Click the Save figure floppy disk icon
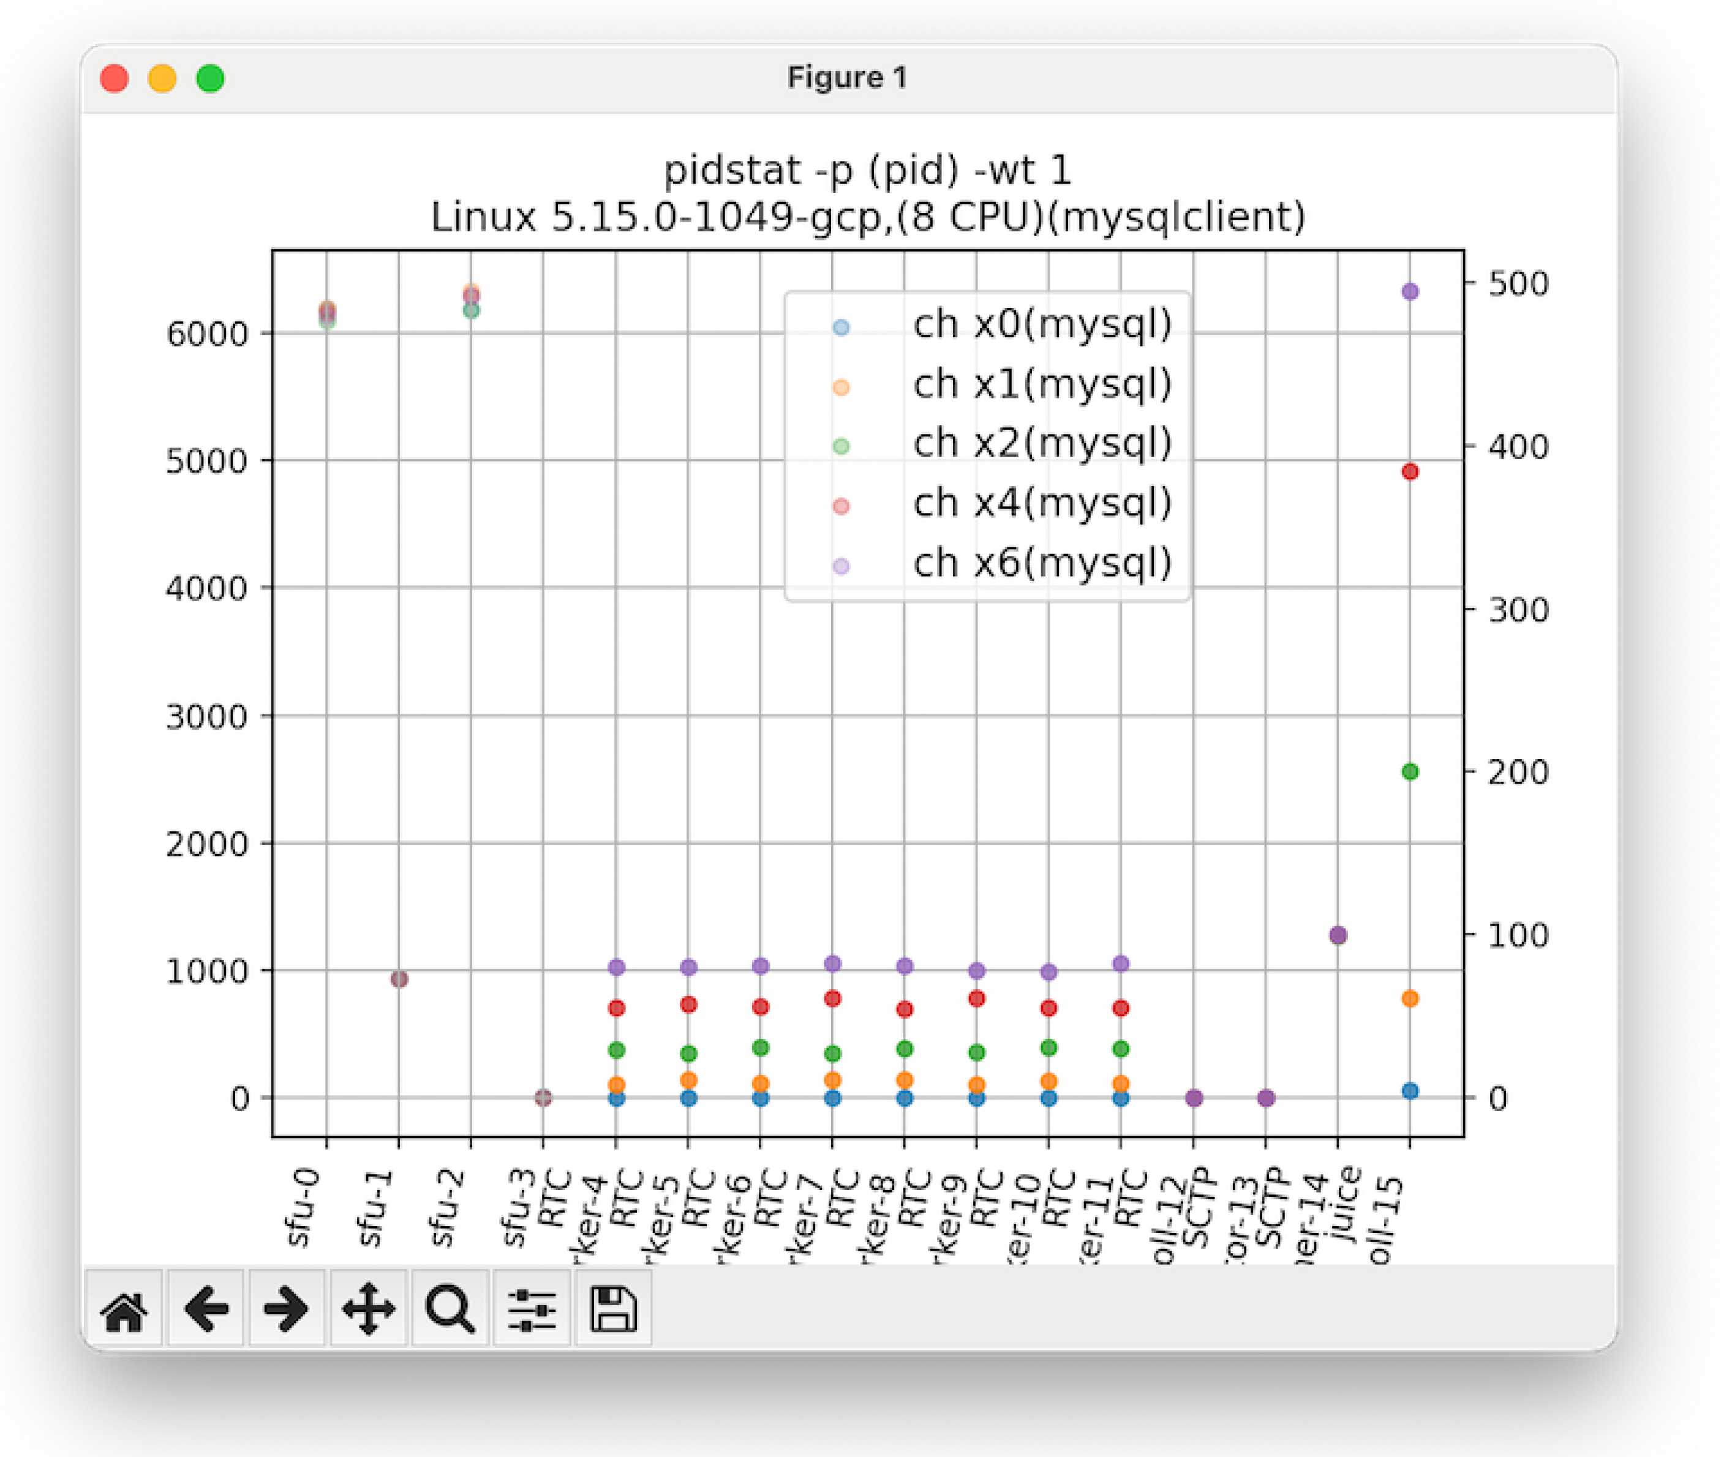This screenshot has height=1457, width=1724. pyautogui.click(x=613, y=1309)
